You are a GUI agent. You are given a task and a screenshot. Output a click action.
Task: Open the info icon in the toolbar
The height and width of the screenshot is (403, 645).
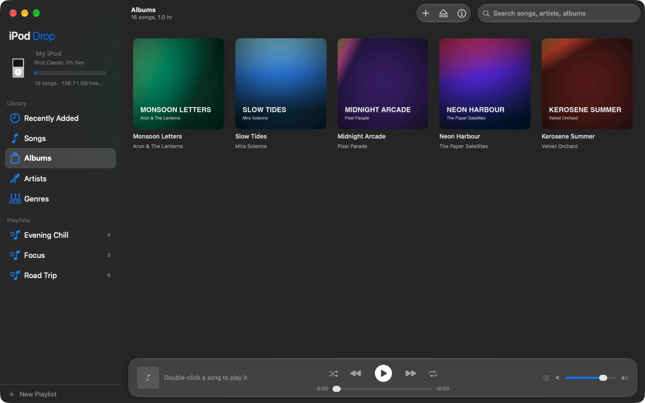(462, 14)
